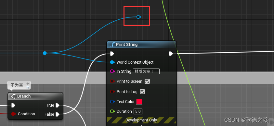Select the Text Color struct pin
Screen dimensions: 274x126
coord(112,102)
